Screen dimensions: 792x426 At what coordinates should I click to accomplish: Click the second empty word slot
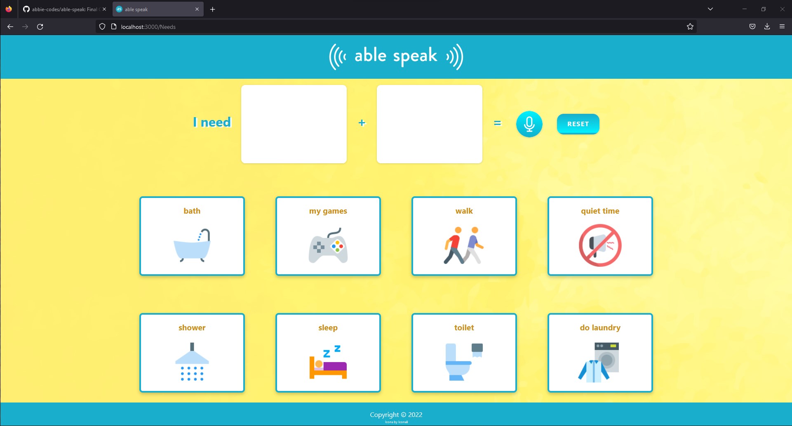click(x=430, y=124)
